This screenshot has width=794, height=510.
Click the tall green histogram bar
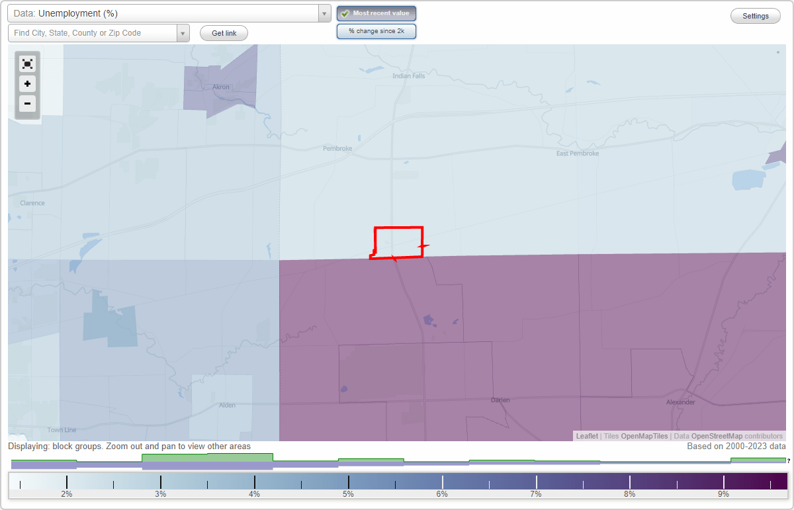tap(207, 458)
